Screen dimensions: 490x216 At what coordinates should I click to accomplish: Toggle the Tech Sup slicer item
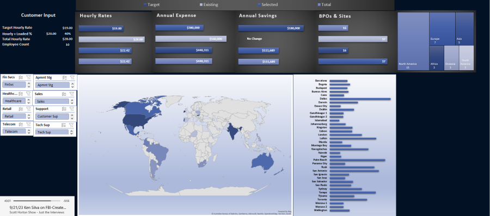[52, 132]
